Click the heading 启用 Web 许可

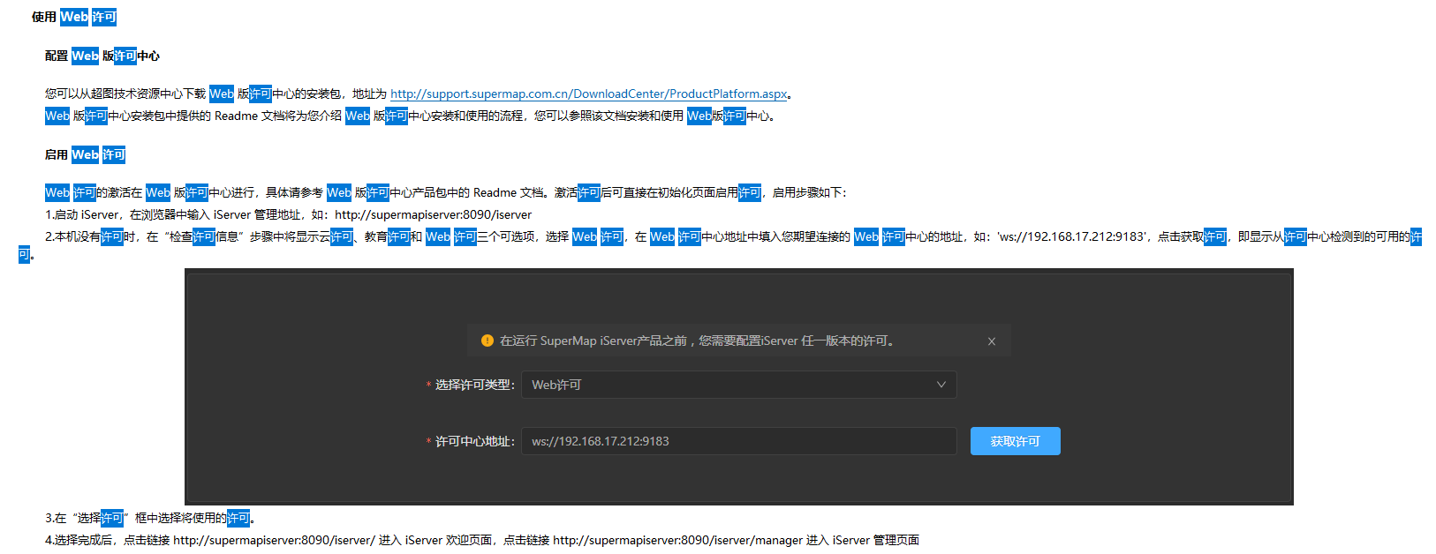click(86, 154)
